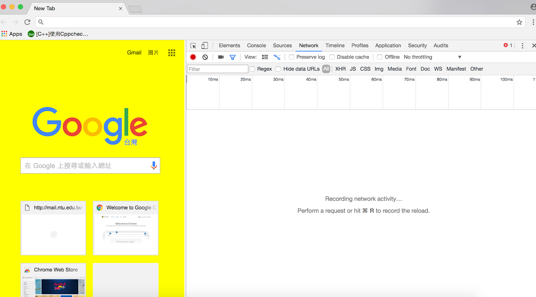The height and width of the screenshot is (297, 536).
Task: Filter requests by XHR
Action: (340, 69)
